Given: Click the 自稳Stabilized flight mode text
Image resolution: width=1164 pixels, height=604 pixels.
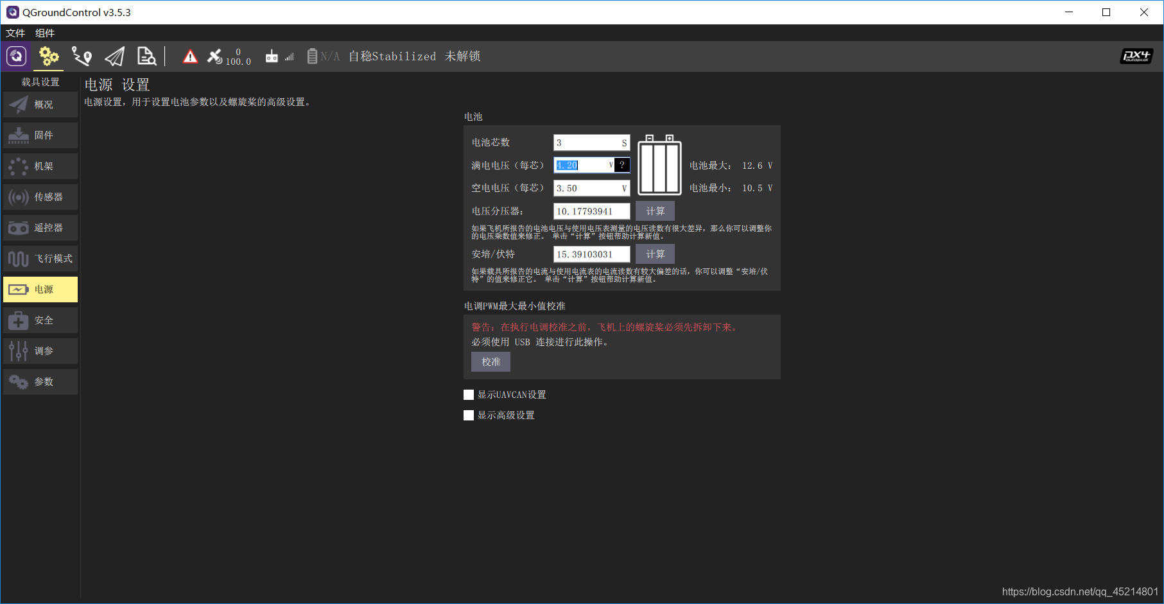Looking at the screenshot, I should 392,56.
